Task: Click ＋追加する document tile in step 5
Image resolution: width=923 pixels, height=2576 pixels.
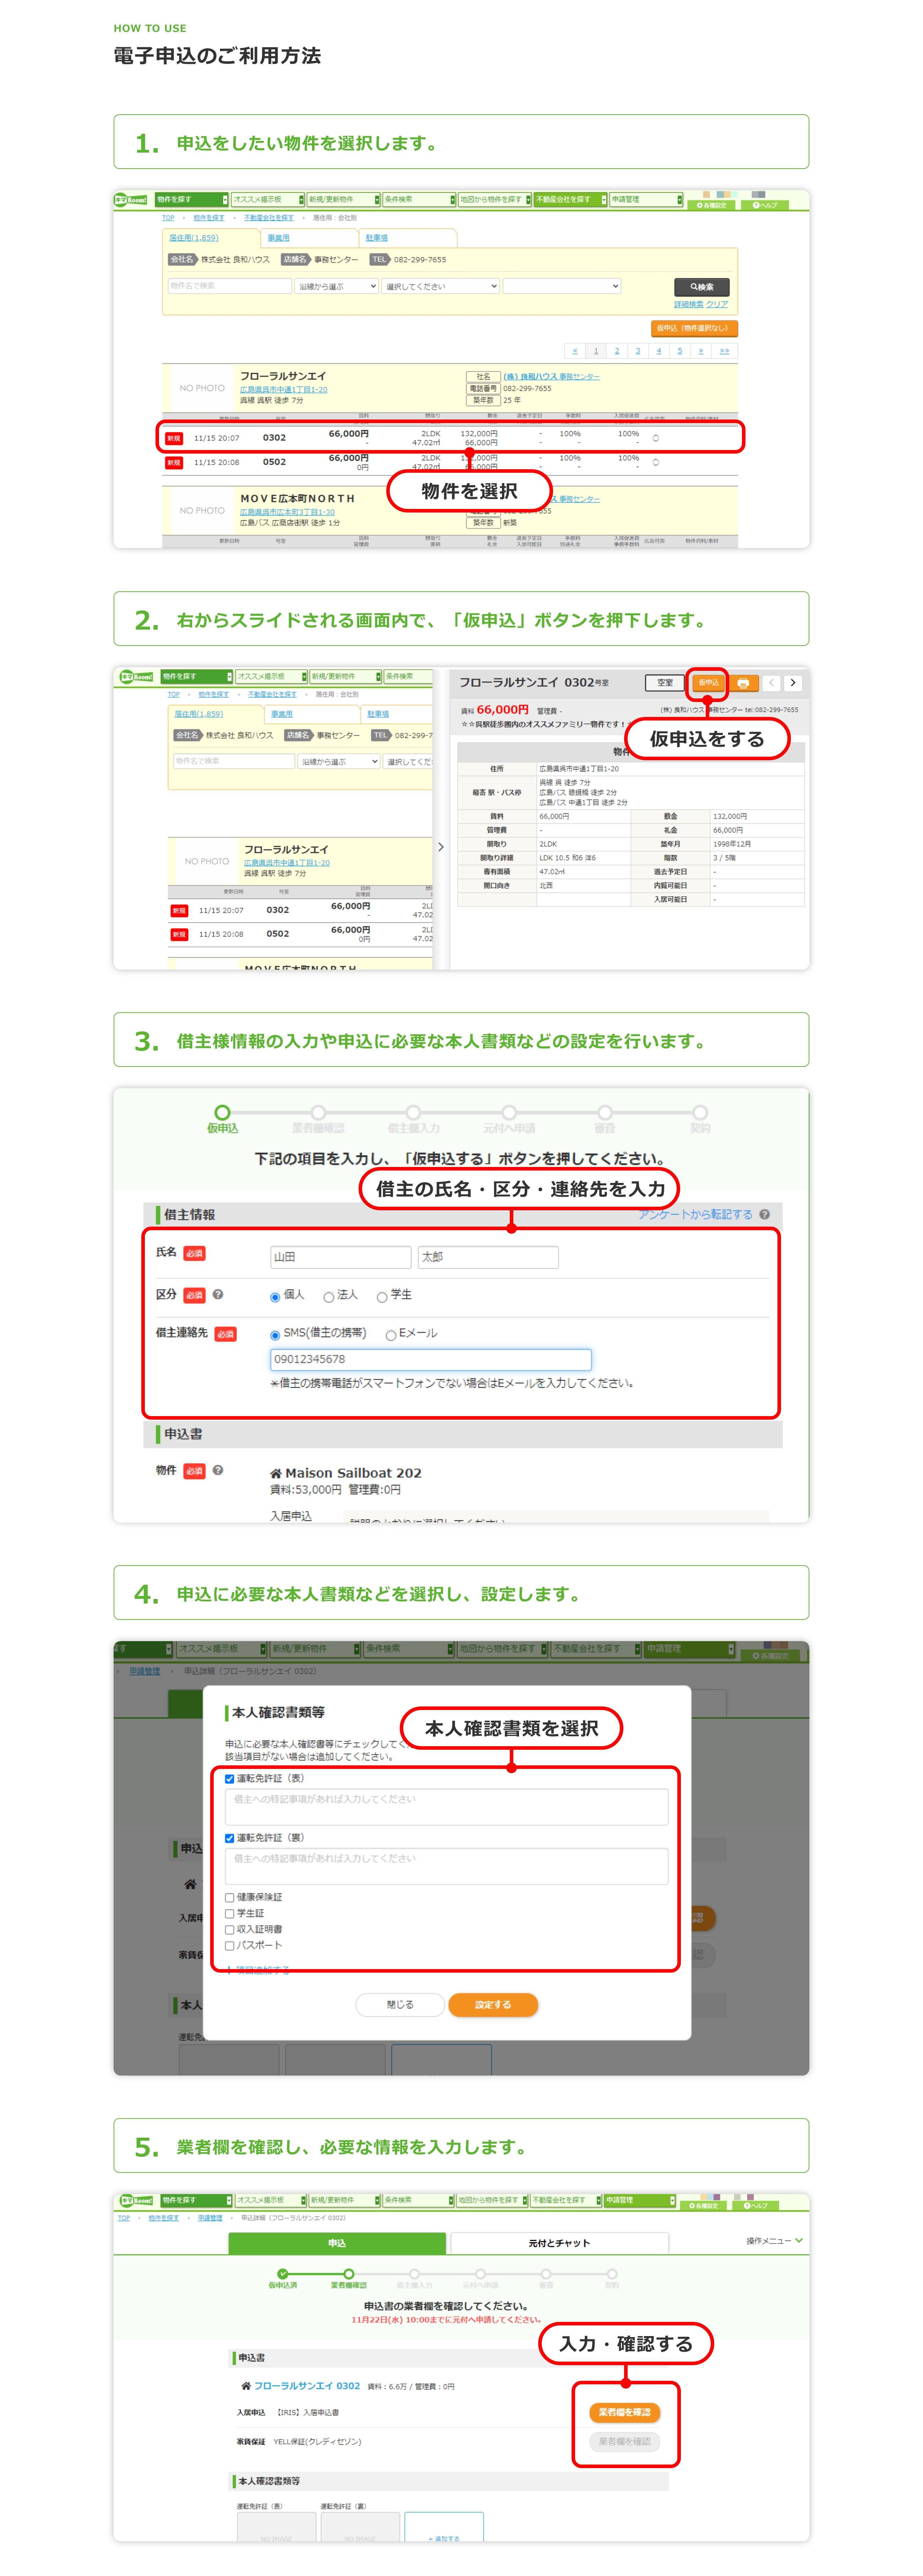Action: coord(444,2527)
